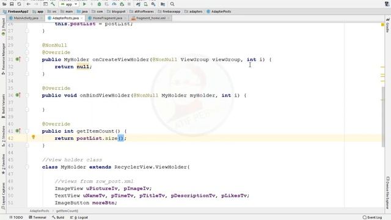
Task: Open the AVD Manager device icon
Action: point(145,4)
